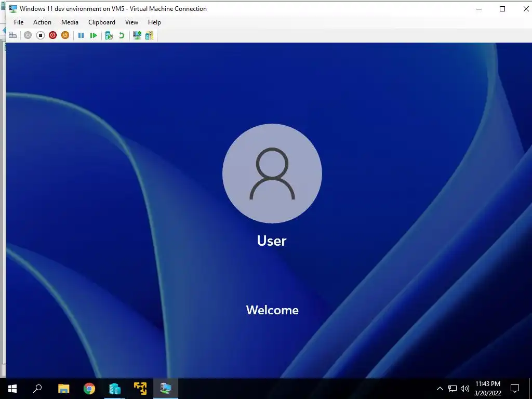Revert the VM with the green undo arrow
The width and height of the screenshot is (532, 399).
122,35
